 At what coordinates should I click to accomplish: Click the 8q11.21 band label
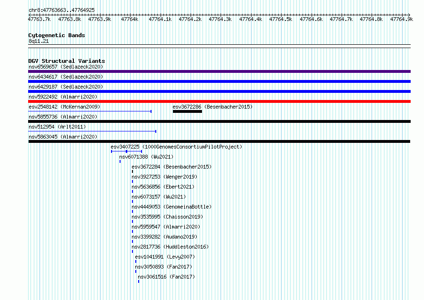click(39, 41)
